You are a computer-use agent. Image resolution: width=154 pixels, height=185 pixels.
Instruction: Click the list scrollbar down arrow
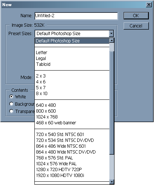112,182
